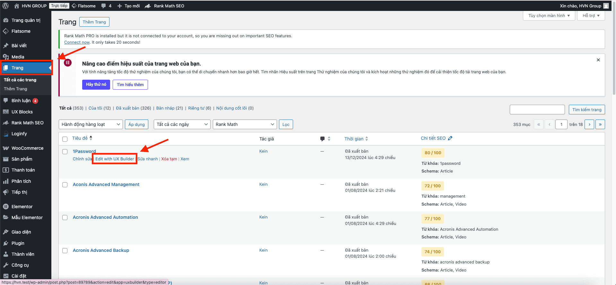616x285 pixels.
Task: Open Rank Math filter dropdown
Action: [x=245, y=124]
